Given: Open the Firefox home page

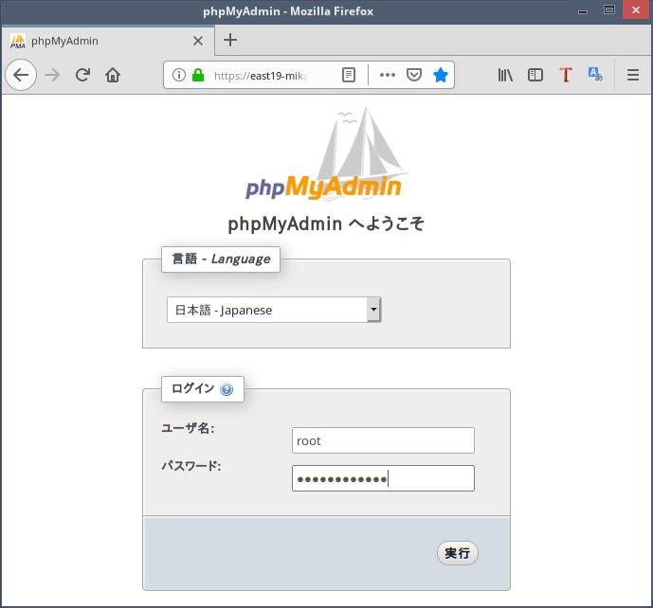Looking at the screenshot, I should click(113, 75).
